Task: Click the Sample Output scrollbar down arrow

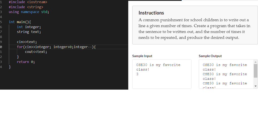Action: [x=255, y=86]
